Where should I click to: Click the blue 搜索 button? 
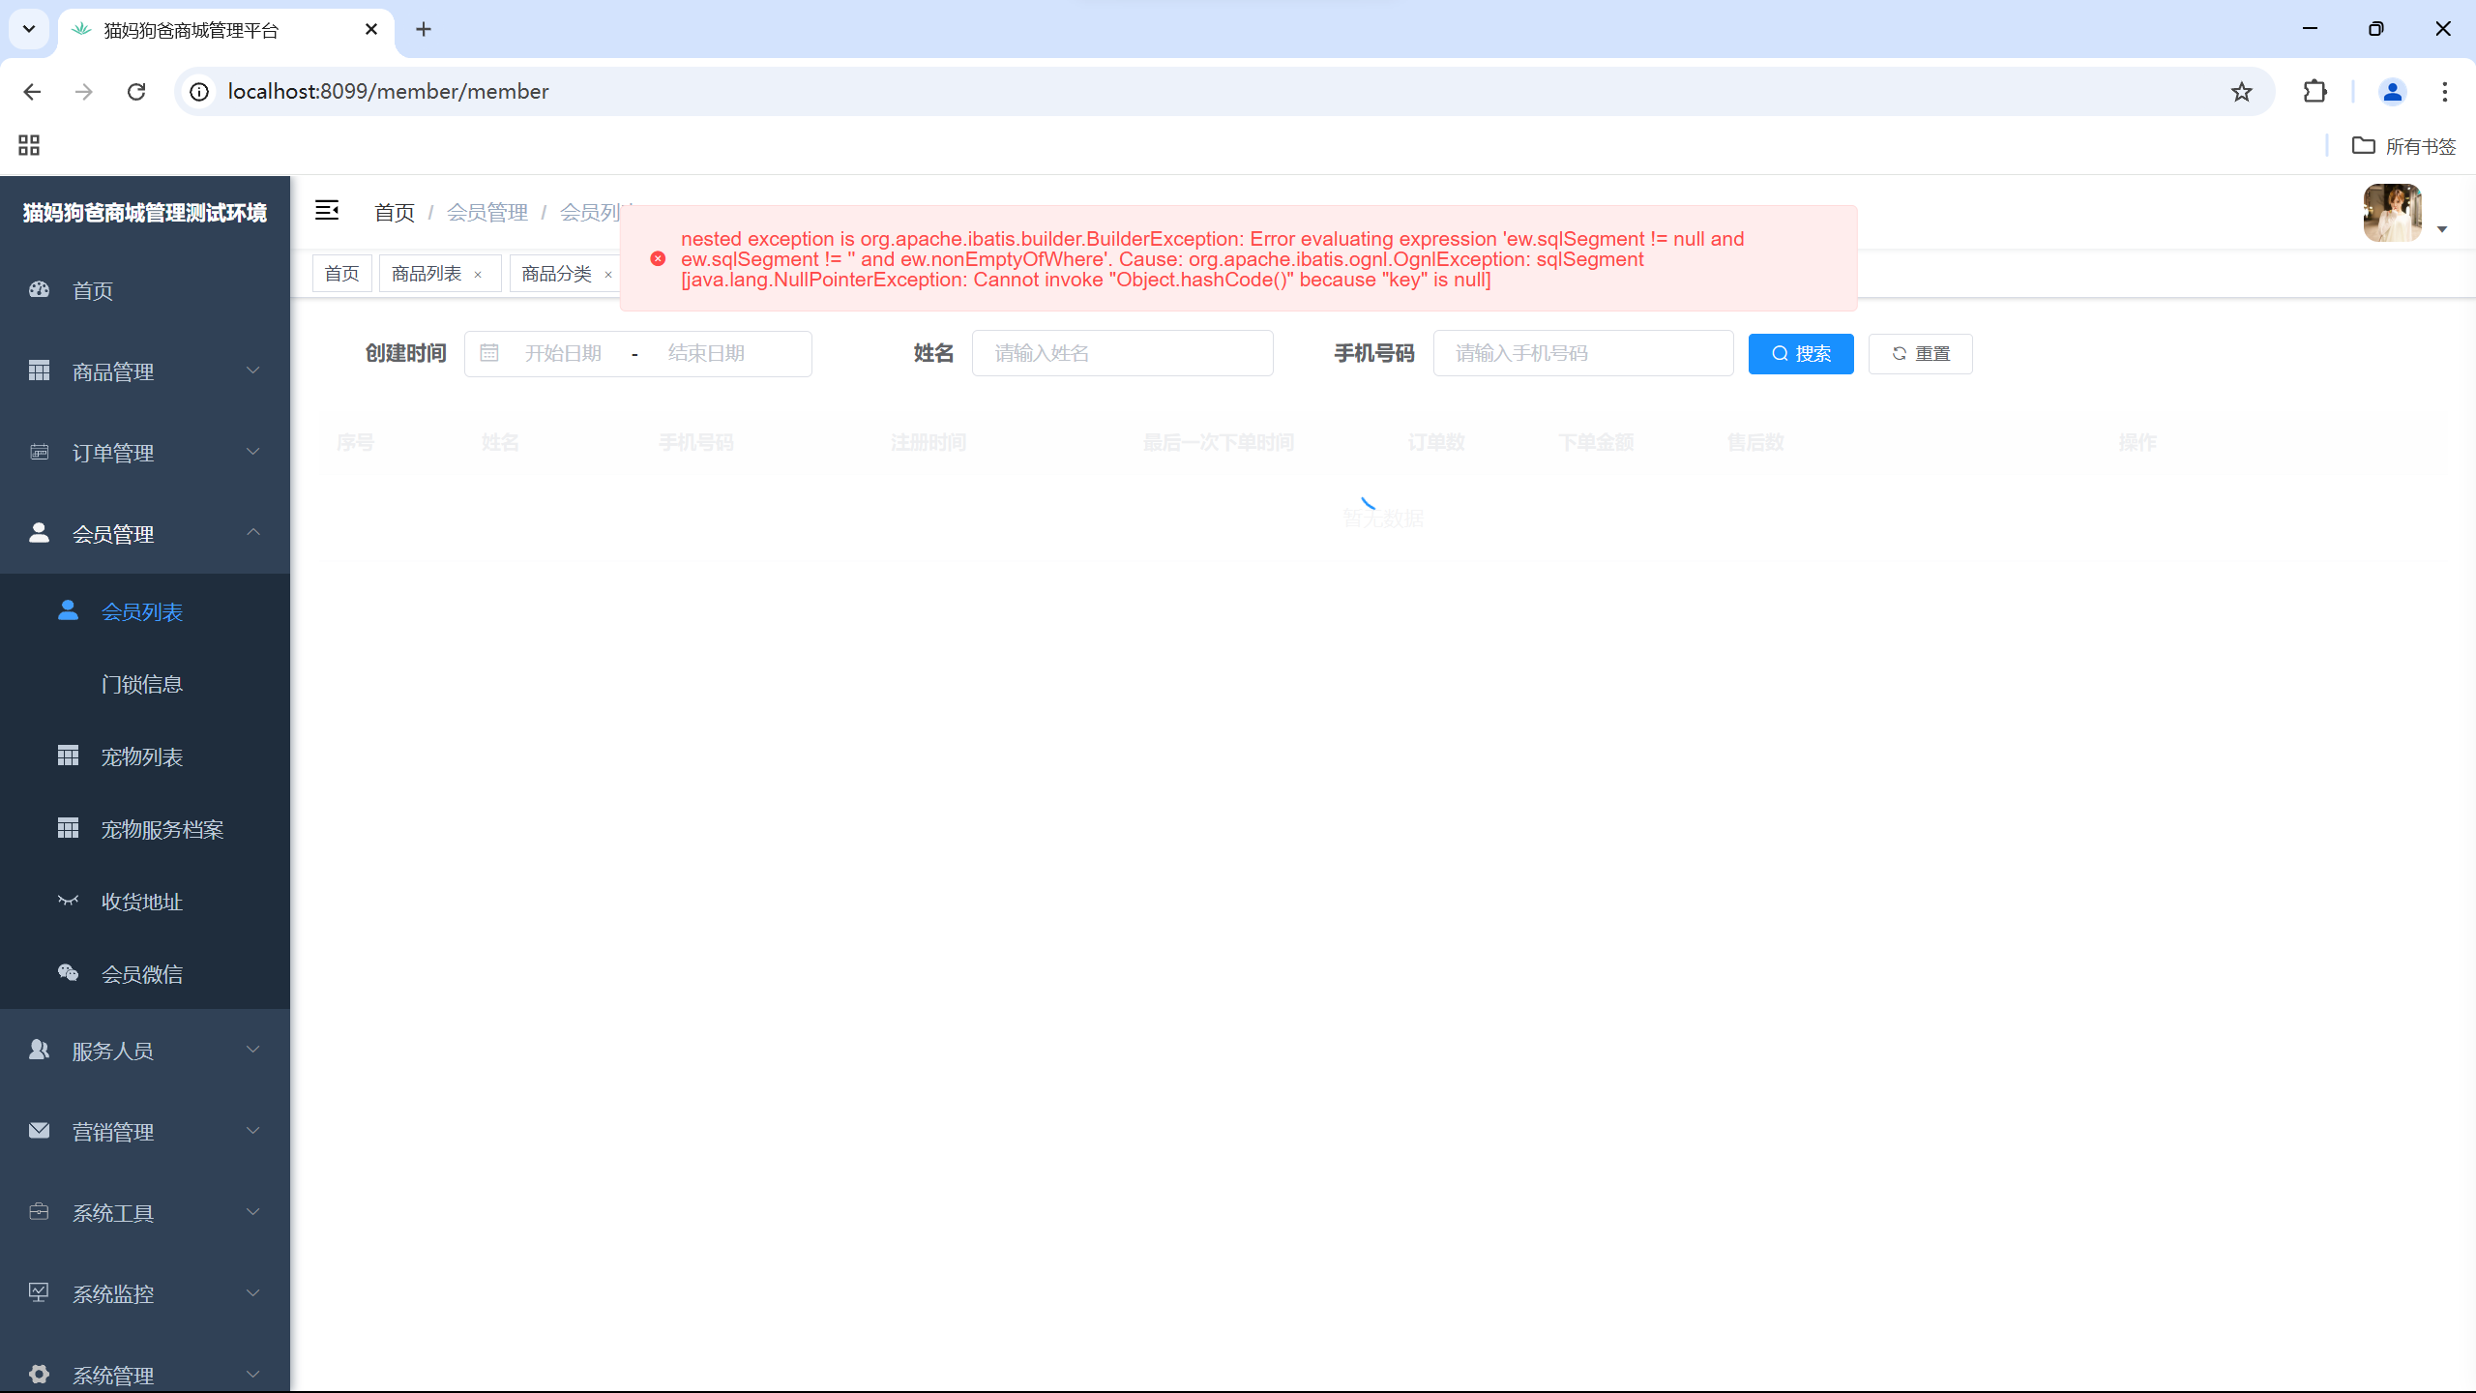click(x=1800, y=353)
